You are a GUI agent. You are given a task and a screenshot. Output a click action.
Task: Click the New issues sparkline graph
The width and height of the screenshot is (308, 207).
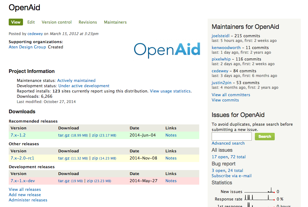259,191
